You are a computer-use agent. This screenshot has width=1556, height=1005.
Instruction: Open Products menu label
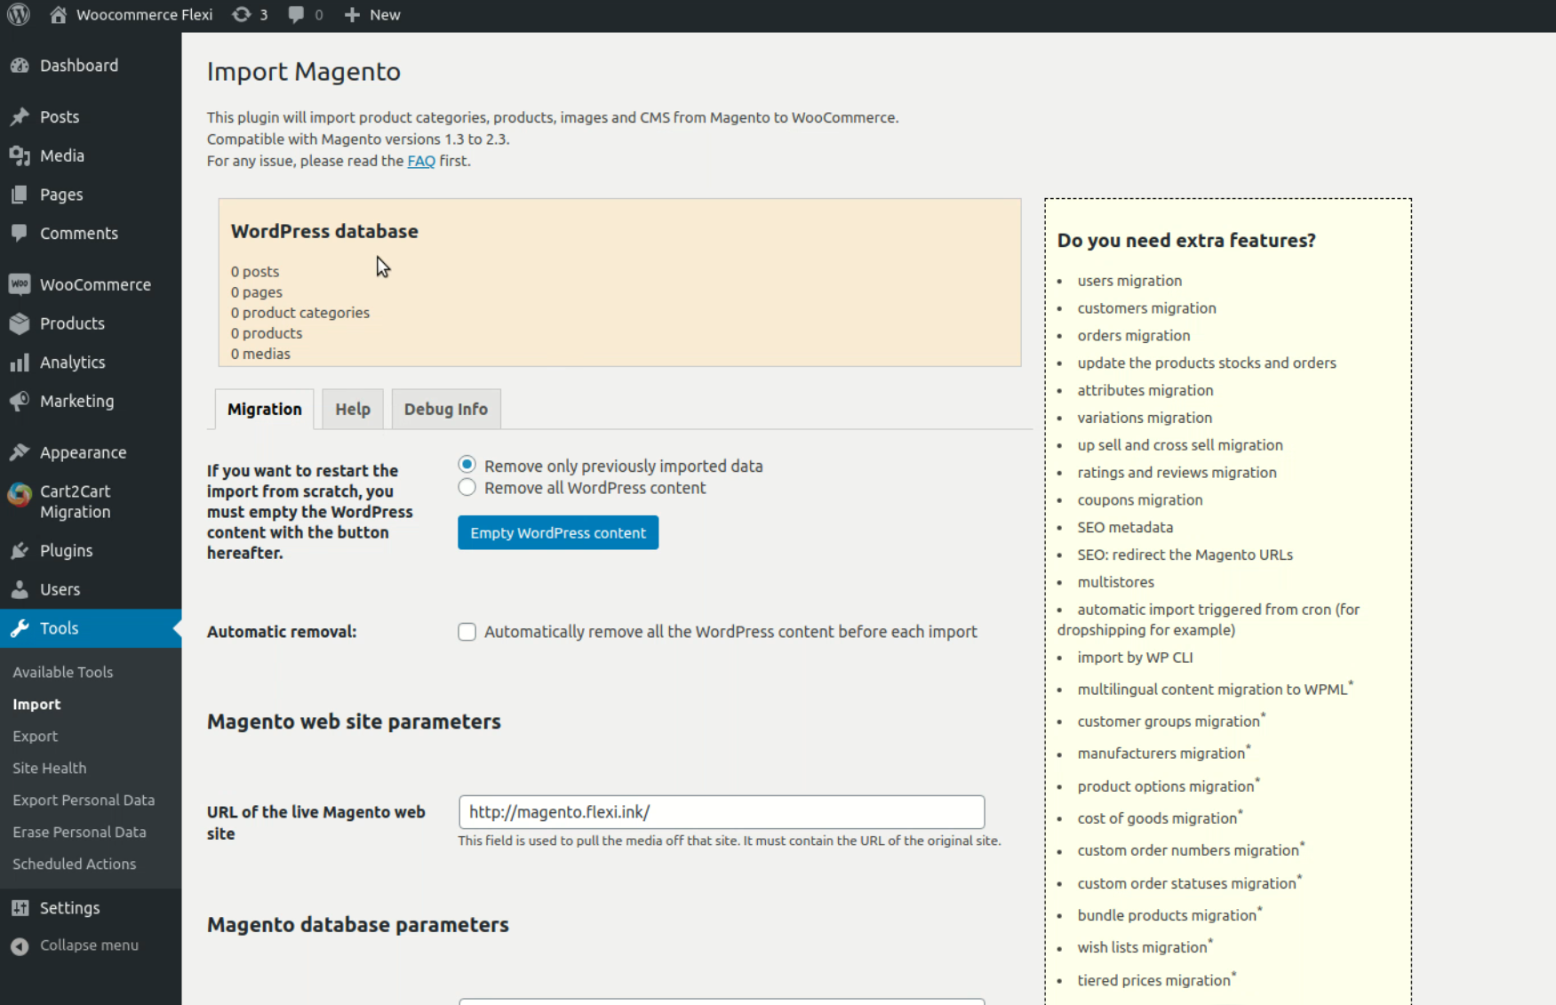(72, 323)
